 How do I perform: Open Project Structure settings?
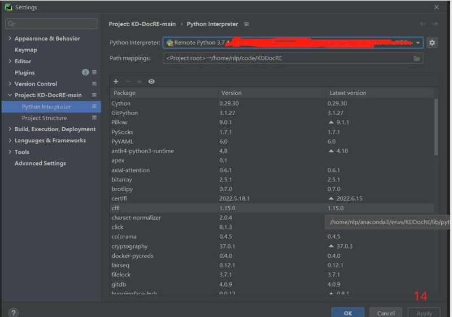point(44,118)
